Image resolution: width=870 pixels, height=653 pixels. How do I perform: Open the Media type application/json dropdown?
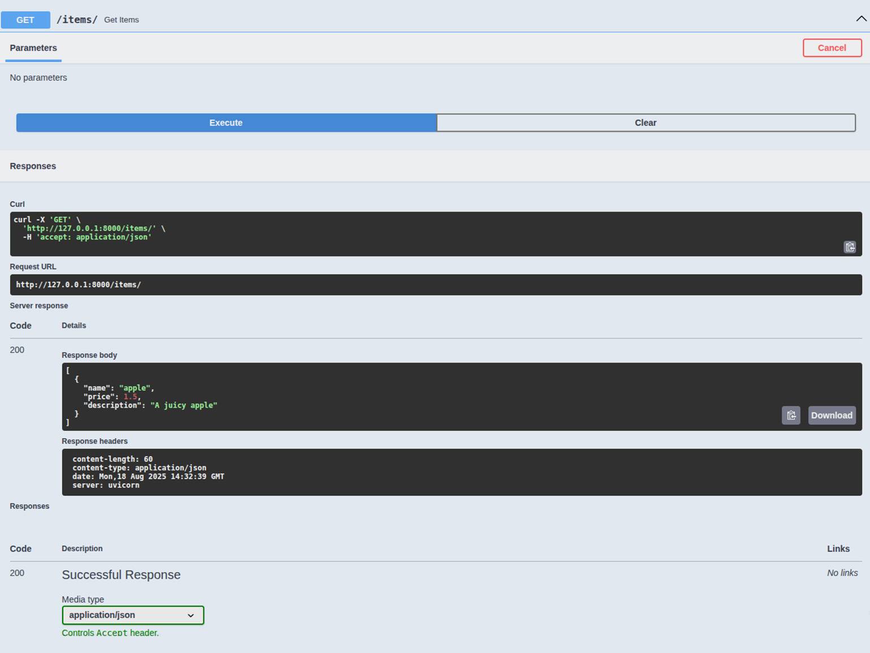133,615
